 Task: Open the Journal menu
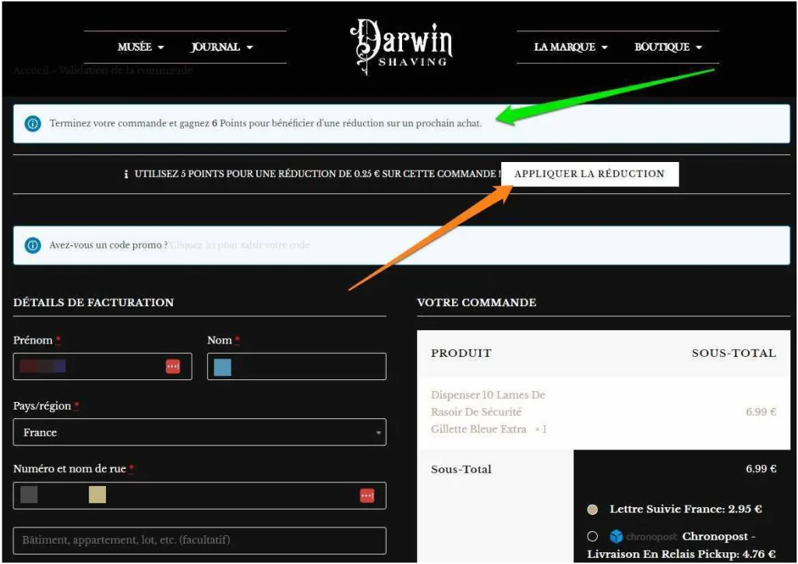221,47
